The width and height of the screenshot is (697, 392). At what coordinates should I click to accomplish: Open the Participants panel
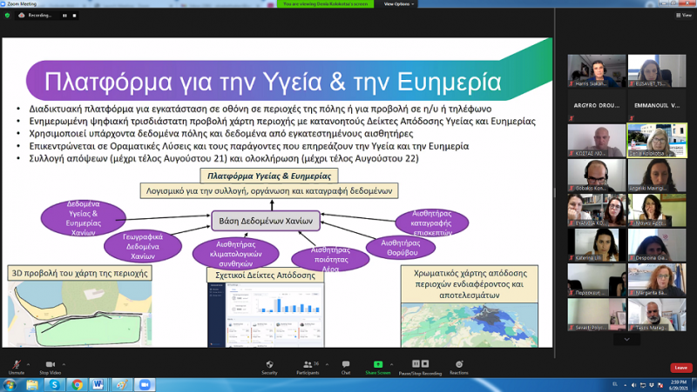coord(307,364)
